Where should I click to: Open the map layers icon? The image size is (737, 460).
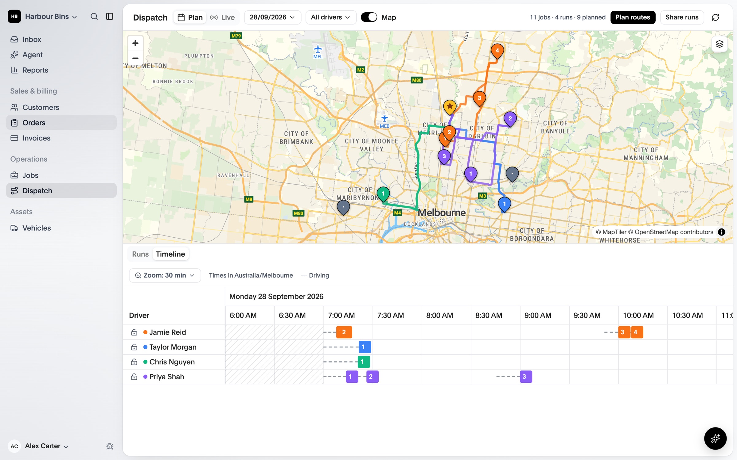(x=719, y=44)
